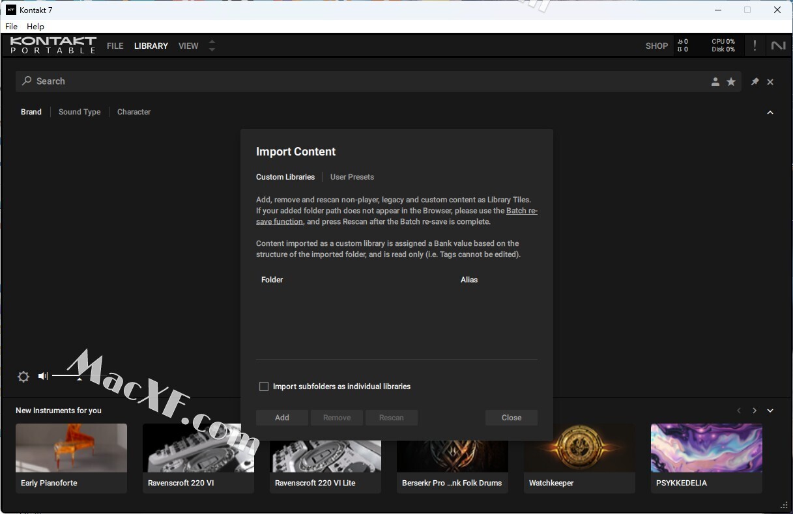The width and height of the screenshot is (793, 514).
Task: Show previous new instruments with left arrow
Action: click(739, 411)
